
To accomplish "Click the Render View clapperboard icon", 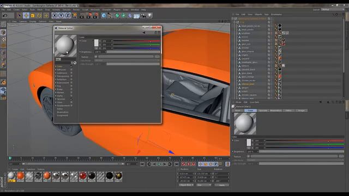I will (82, 15).
